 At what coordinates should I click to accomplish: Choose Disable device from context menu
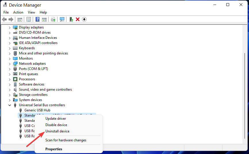tap(56, 125)
